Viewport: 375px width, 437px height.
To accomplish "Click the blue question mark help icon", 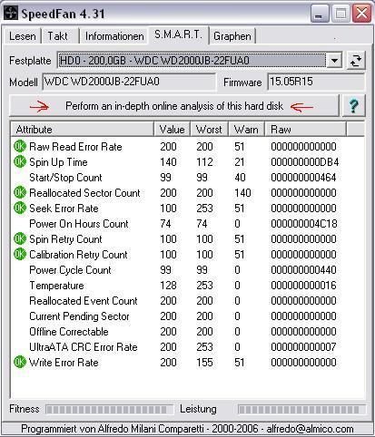I will click(353, 106).
